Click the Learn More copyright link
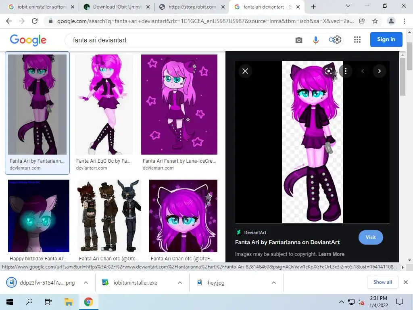 [331, 254]
